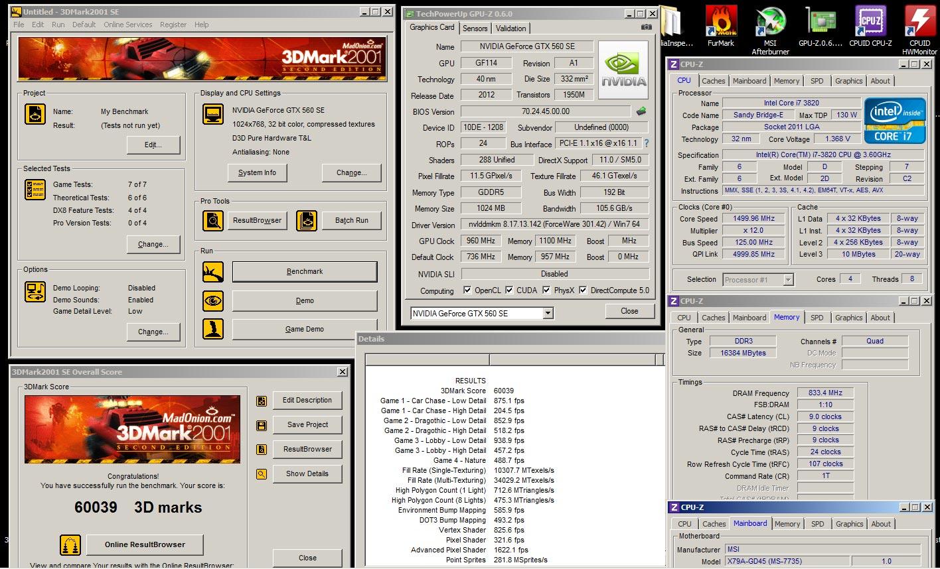Image resolution: width=940 pixels, height=569 pixels.
Task: Open FurMark desktop shortcut
Action: [721, 25]
